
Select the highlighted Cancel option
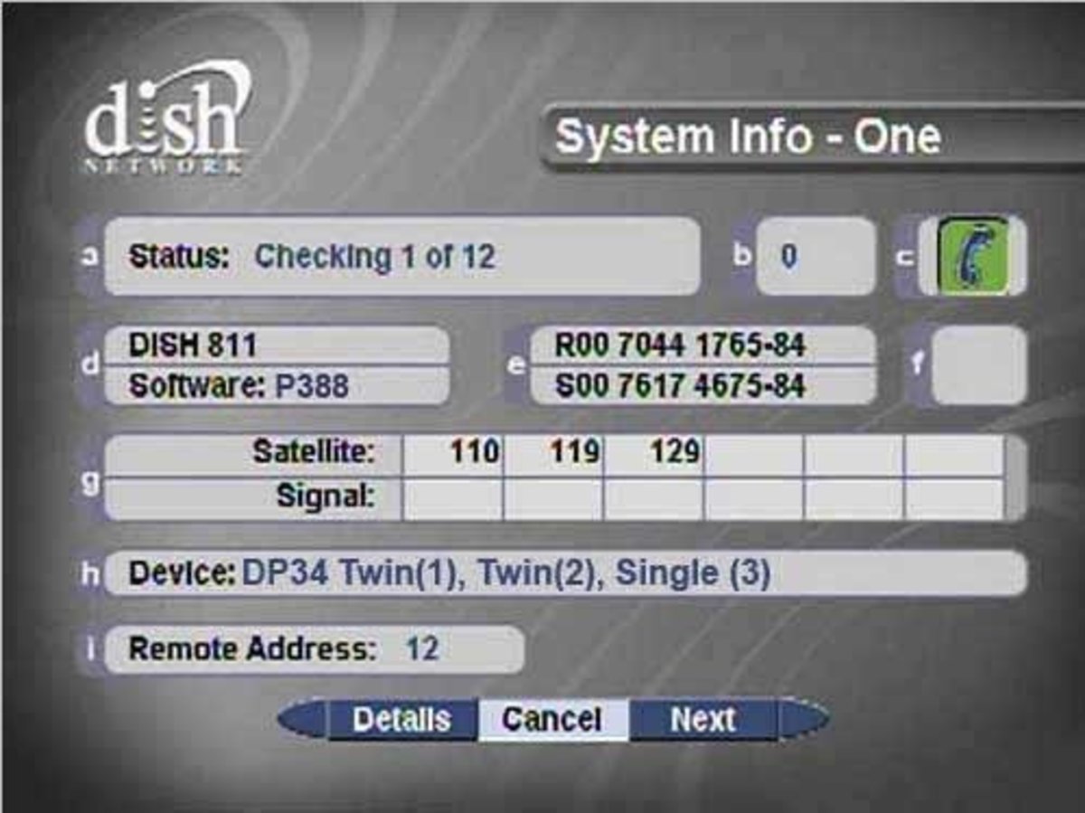tap(552, 720)
